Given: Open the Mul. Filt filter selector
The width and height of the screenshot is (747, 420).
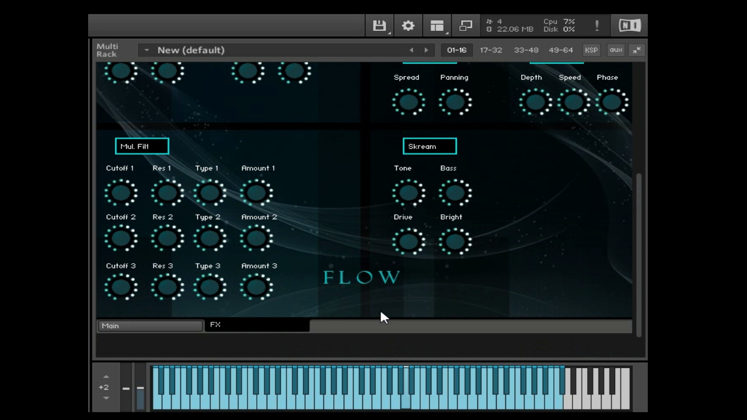Looking at the screenshot, I should (x=141, y=146).
